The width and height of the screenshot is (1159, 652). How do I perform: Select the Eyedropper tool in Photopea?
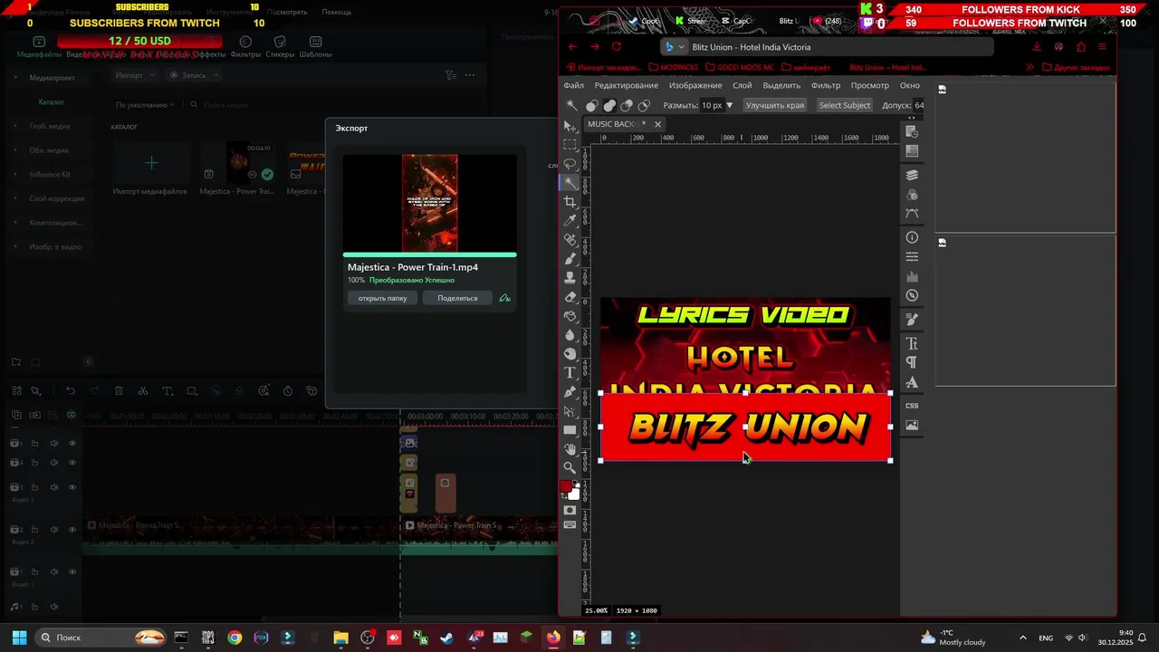(x=570, y=221)
